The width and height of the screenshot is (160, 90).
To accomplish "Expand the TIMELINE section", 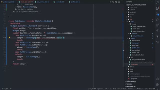I will (129, 84).
